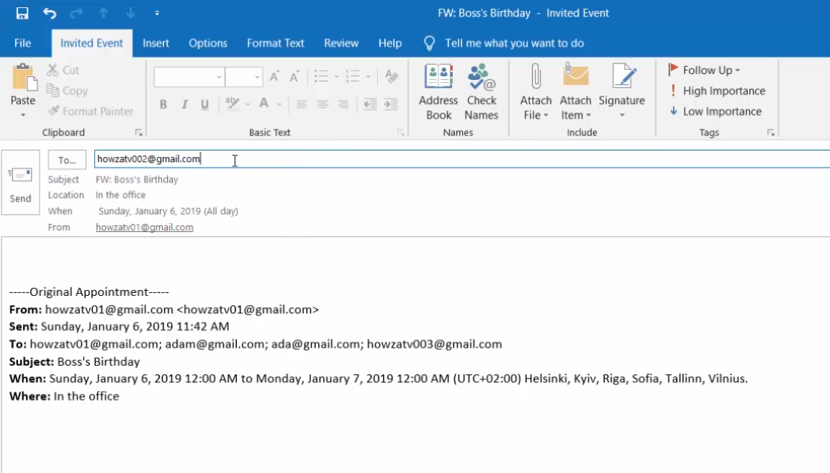Open the File menu
This screenshot has width=830, height=473.
coord(23,43)
